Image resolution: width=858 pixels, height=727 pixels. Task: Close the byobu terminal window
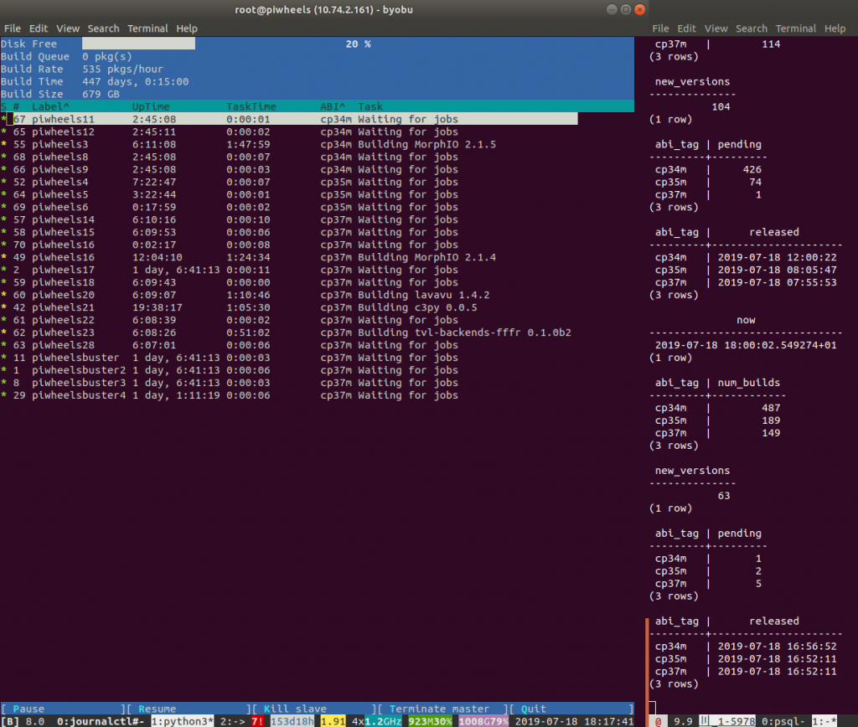639,9
